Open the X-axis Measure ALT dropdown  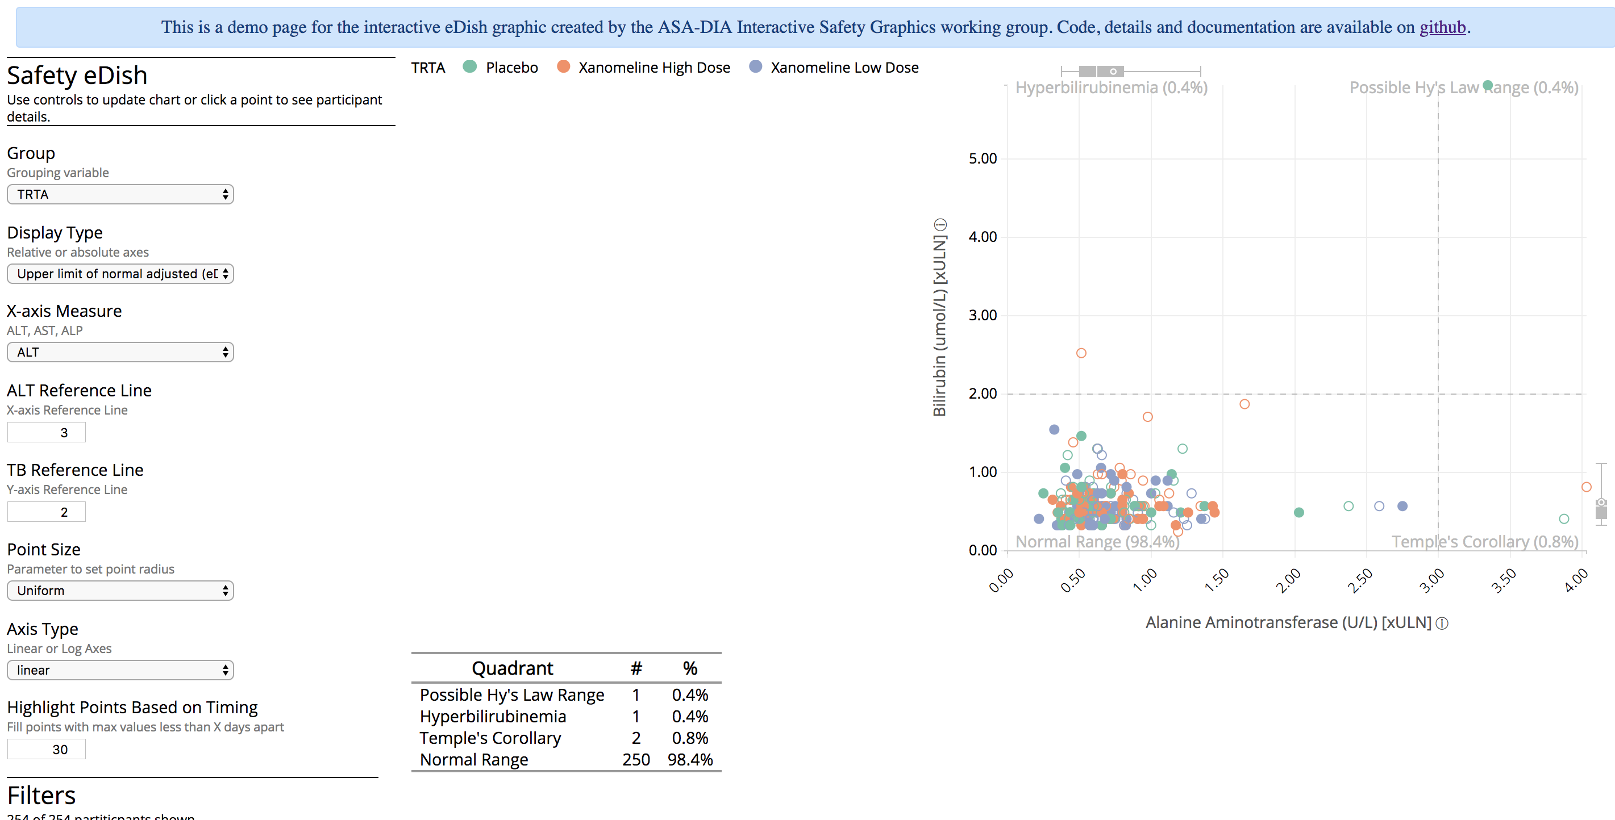120,352
